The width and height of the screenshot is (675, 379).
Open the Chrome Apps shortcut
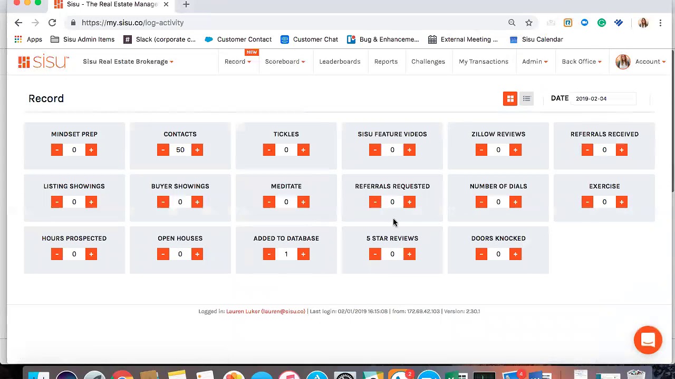(28, 39)
